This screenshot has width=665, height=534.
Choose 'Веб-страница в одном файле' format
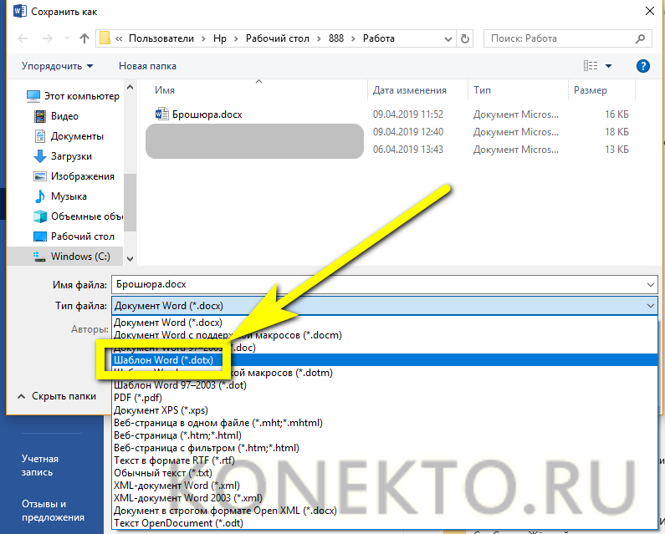coord(385,423)
